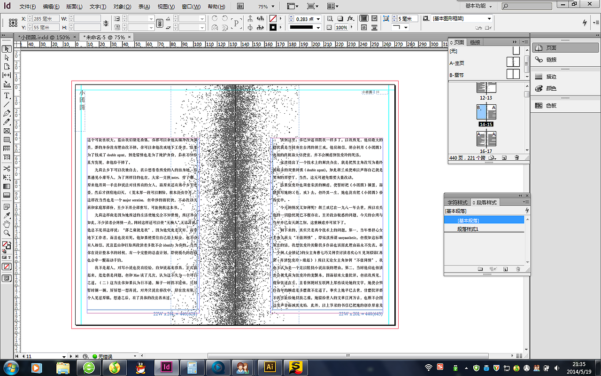Viewport: 601px width, 376px height.
Task: Select the Type tool
Action: [x=7, y=95]
